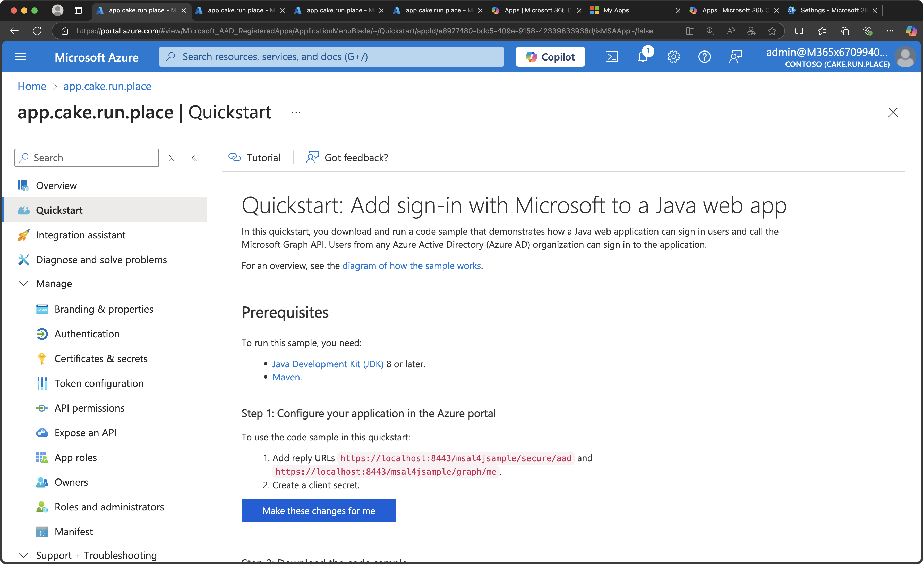Collapse Support + Troubleshooting section
Image resolution: width=923 pixels, height=564 pixels.
click(24, 555)
